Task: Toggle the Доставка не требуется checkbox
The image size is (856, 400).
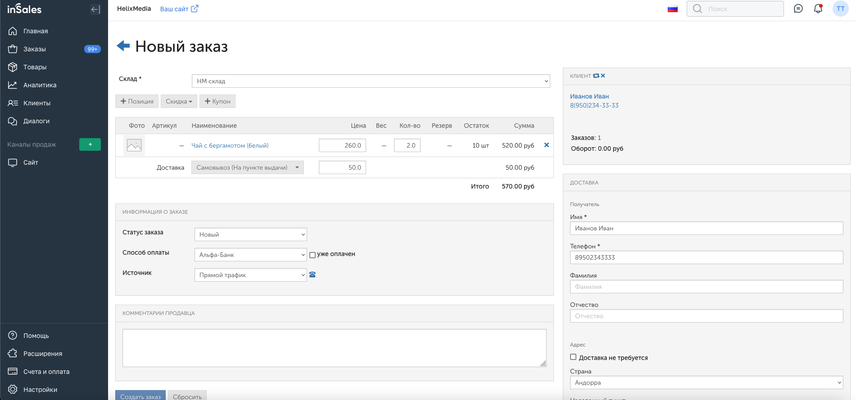Action: tap(573, 357)
